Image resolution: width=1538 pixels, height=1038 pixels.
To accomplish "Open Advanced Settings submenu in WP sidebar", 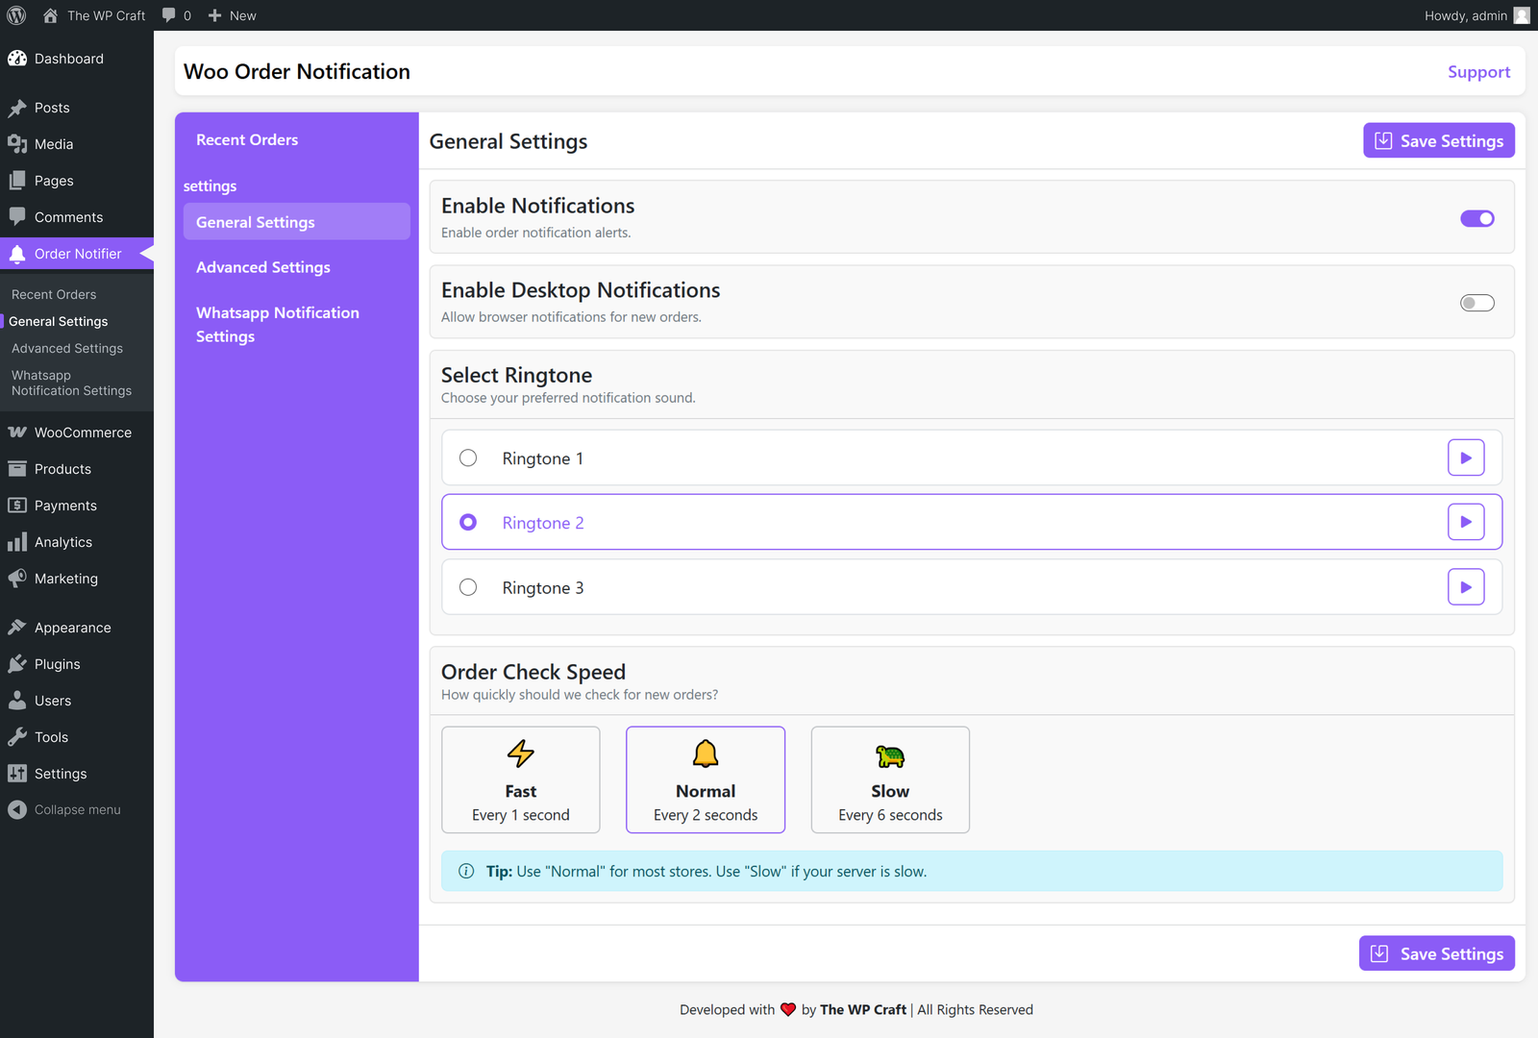I will point(67,348).
